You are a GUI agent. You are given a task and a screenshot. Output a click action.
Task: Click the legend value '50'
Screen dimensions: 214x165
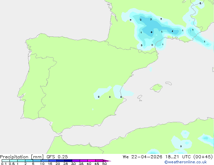104,164
